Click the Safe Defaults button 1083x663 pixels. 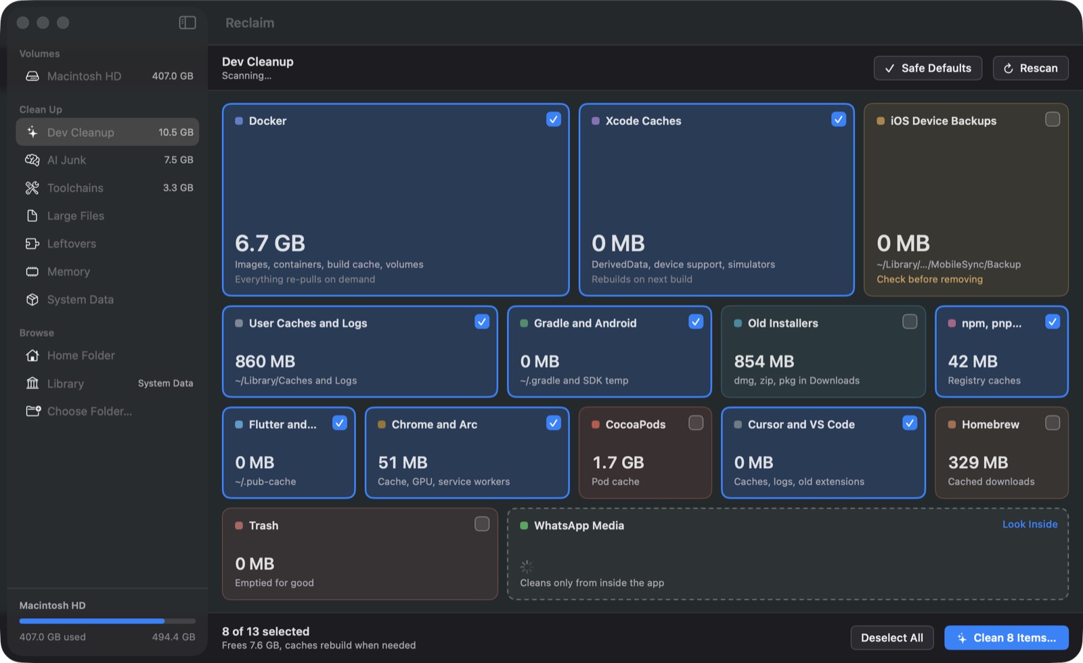tap(928, 68)
